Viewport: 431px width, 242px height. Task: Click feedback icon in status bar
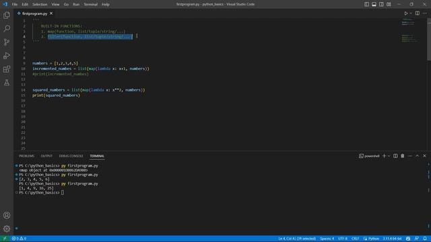417,239
